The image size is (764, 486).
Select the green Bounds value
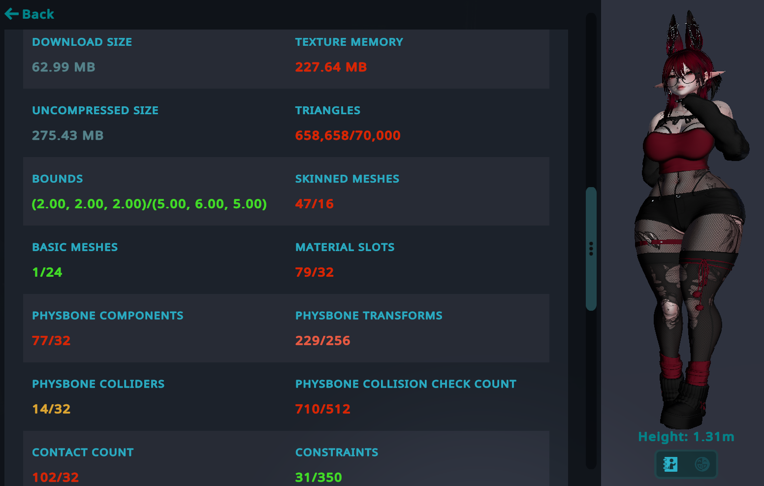click(149, 204)
